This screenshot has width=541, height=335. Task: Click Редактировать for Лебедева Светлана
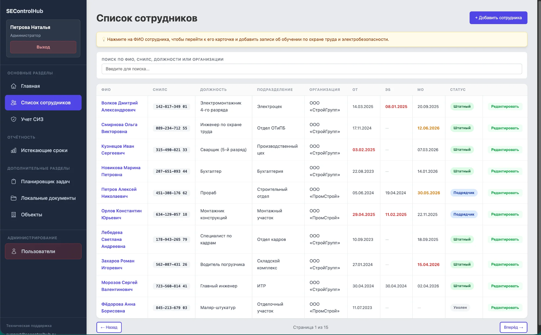pos(505,239)
